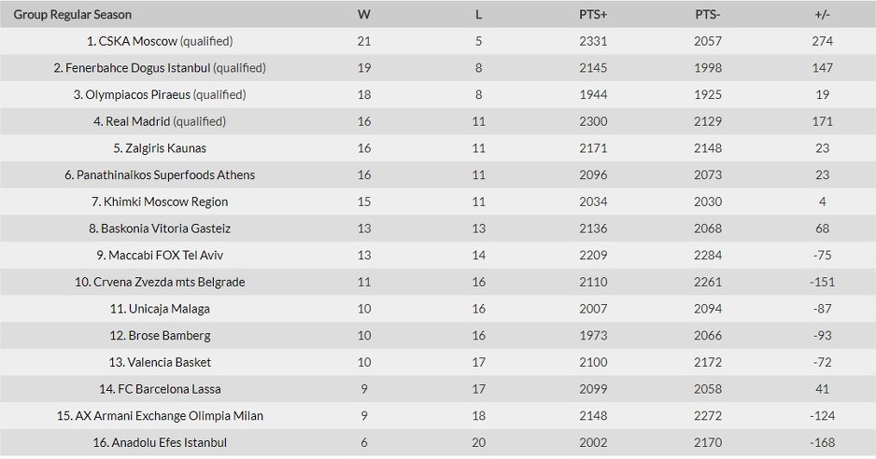Sort by the PTS+ column header
Image resolution: width=876 pixels, height=459 pixels.
(x=593, y=15)
